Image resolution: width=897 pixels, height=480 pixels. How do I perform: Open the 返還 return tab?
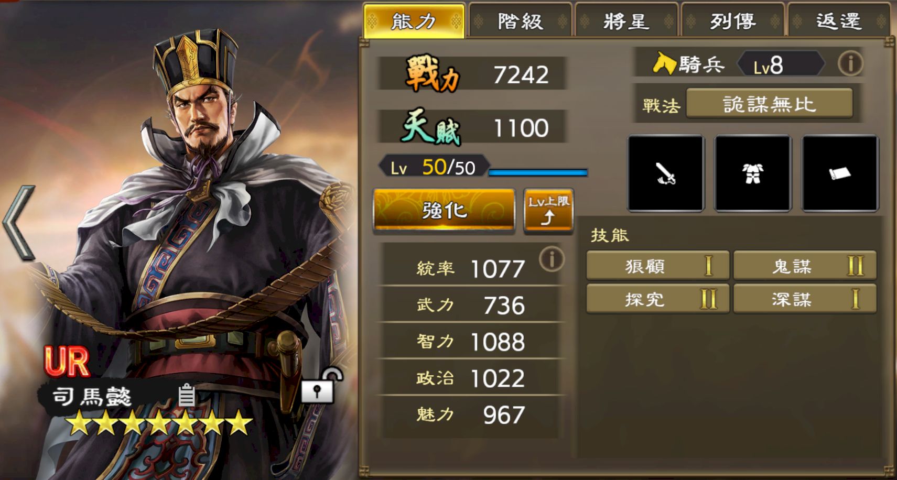click(x=839, y=21)
